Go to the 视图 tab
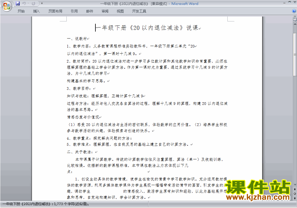Viewport: 297px width, 208px height. coord(120,11)
